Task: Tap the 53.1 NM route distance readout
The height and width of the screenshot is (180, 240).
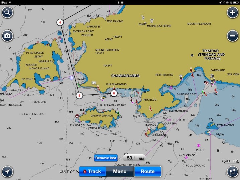Action: tap(135, 158)
